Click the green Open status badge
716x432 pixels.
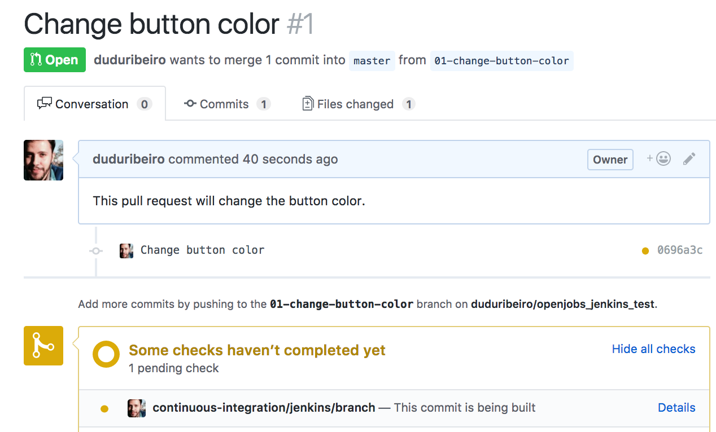tap(55, 60)
